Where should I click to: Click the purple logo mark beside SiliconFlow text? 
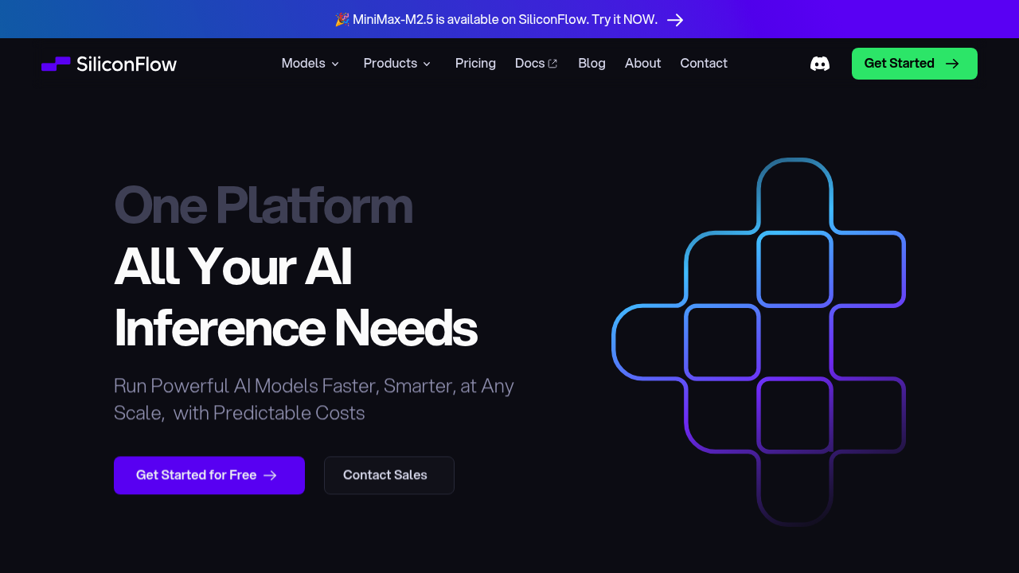(54, 64)
